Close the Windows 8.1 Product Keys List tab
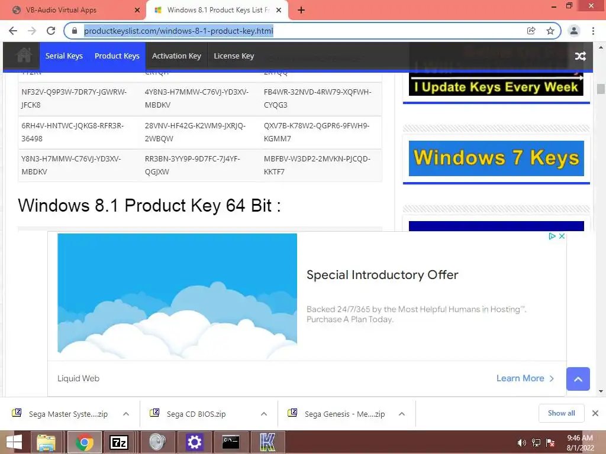 [279, 10]
